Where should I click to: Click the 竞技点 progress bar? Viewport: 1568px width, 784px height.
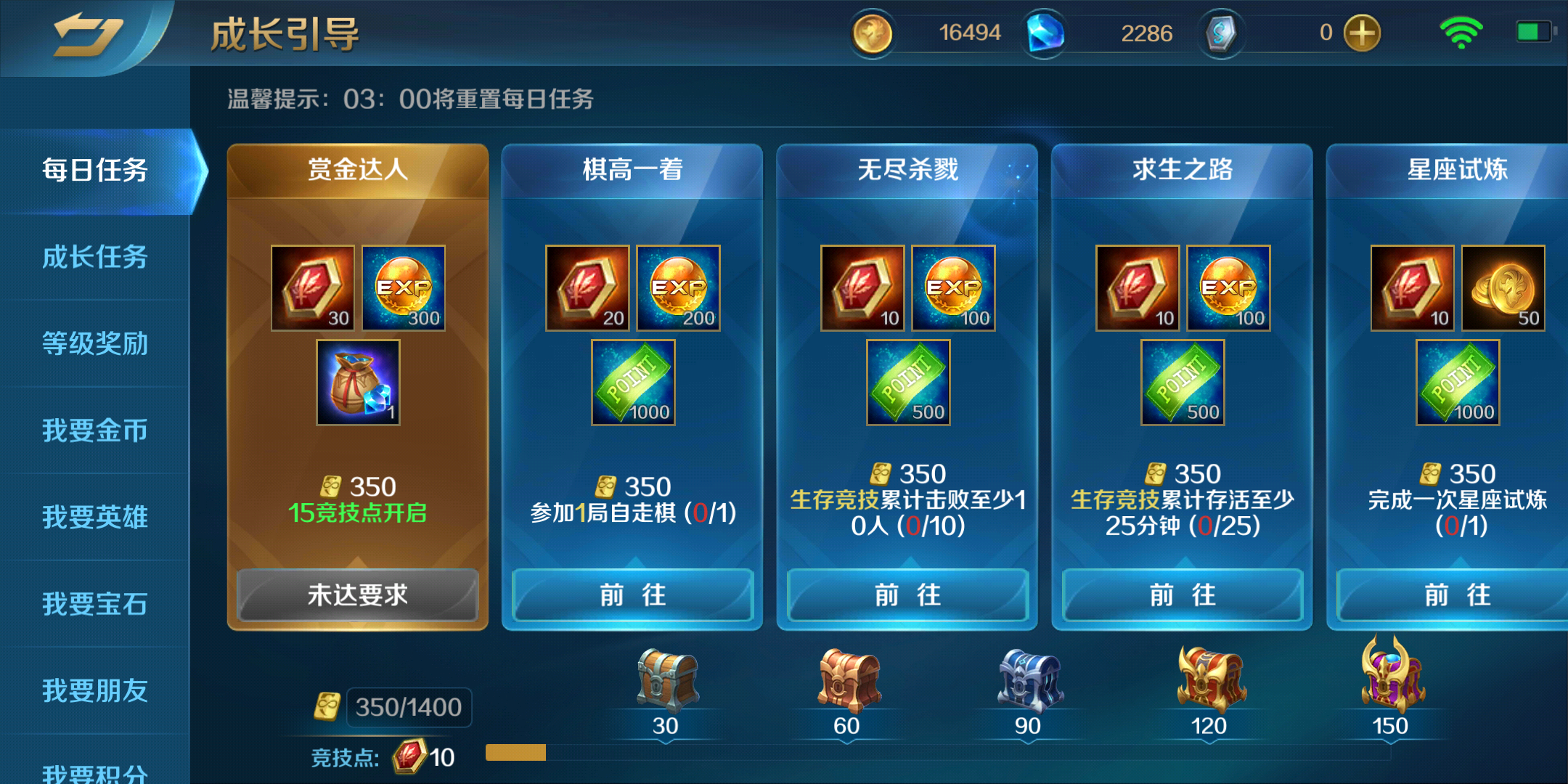938,753
